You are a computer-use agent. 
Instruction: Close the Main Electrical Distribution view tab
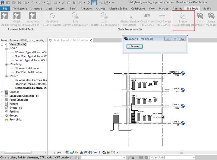coord(91,40)
